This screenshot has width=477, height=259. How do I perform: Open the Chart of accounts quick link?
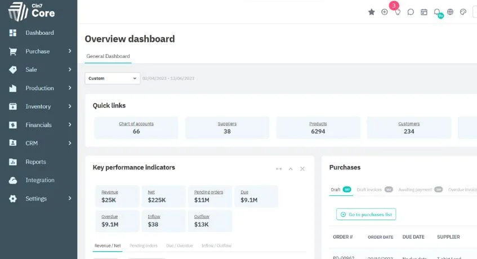[136, 128]
